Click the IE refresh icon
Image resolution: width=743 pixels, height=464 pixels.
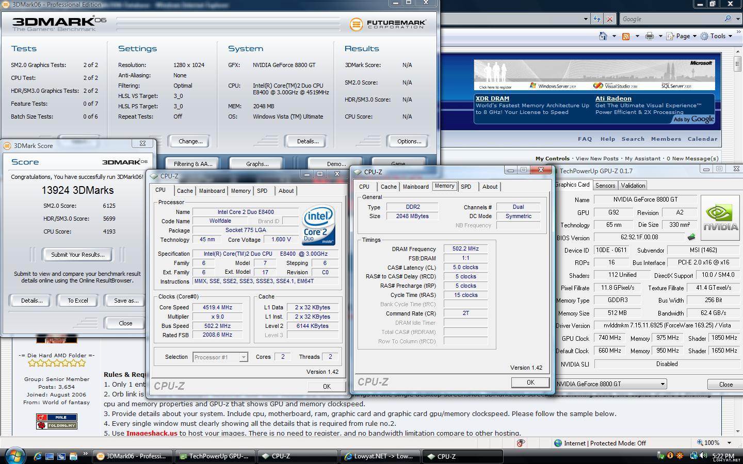point(597,19)
